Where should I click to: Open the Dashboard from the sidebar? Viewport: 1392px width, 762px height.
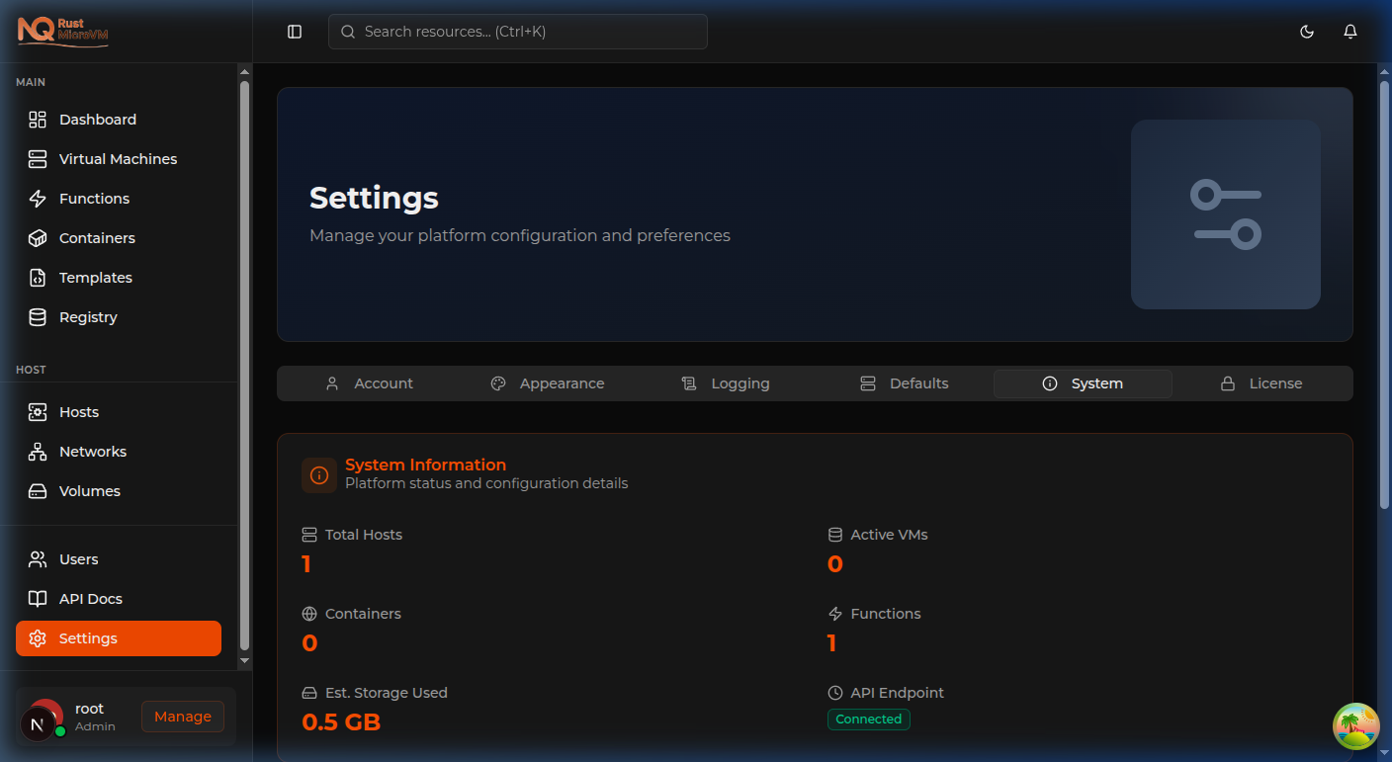click(96, 119)
